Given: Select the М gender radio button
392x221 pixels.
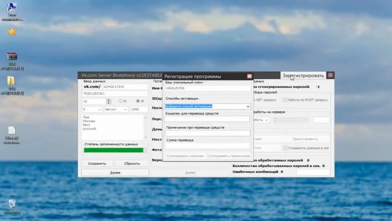Looking at the screenshot, I should [121, 101].
